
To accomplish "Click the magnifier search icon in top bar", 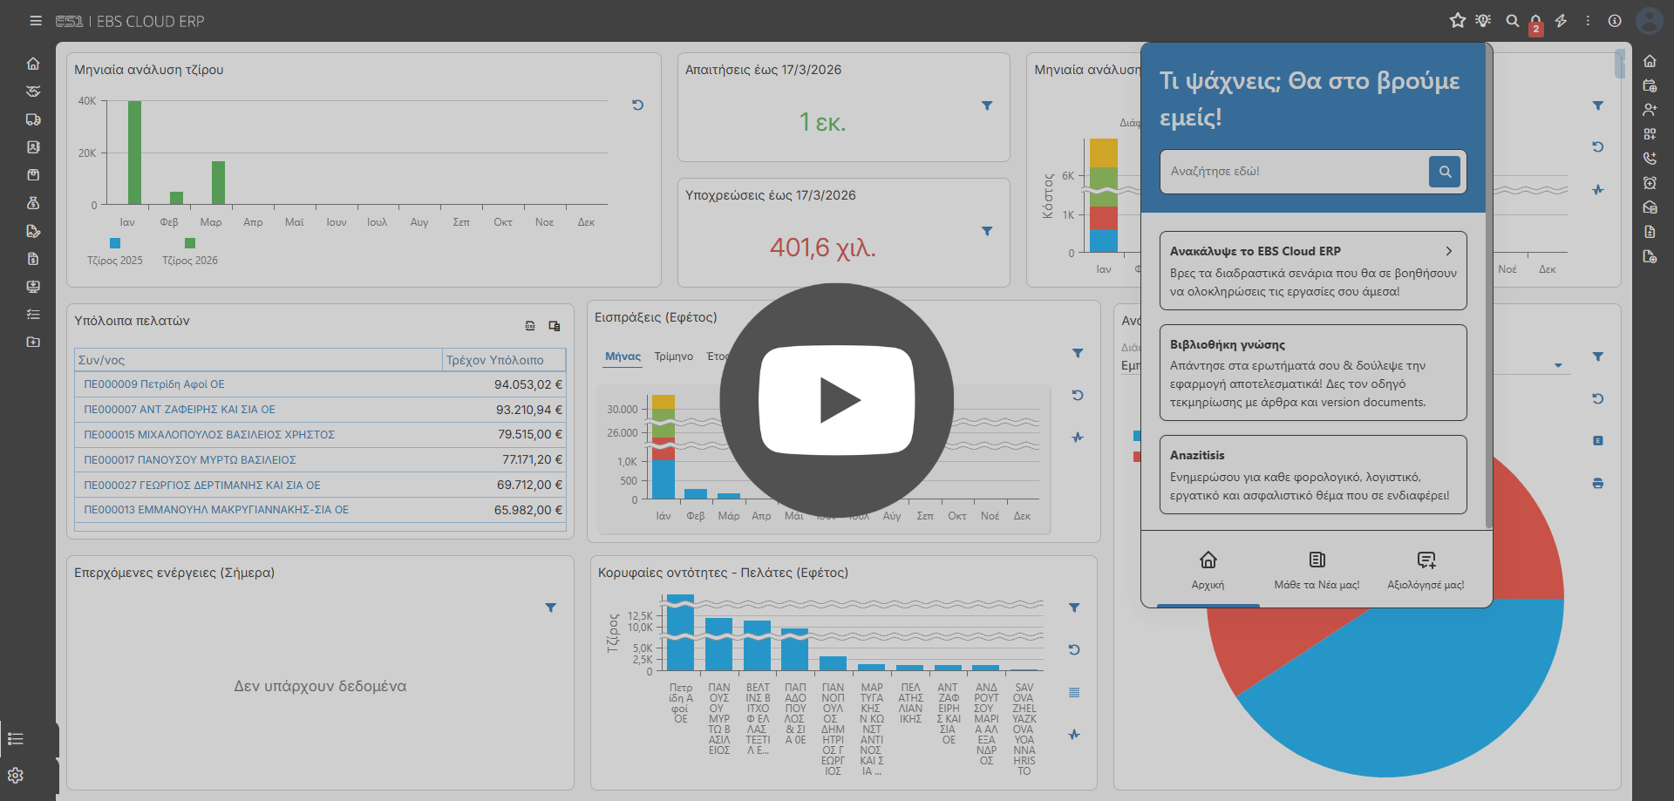I will (1513, 20).
